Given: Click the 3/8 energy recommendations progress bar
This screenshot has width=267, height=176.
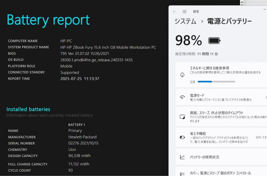Looking at the screenshot, I should (x=217, y=82).
